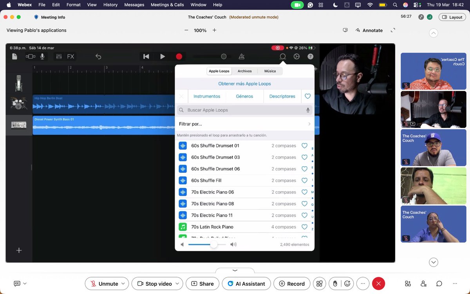The width and height of the screenshot is (470, 294).
Task: Start recording with the red record button
Action: point(179,56)
